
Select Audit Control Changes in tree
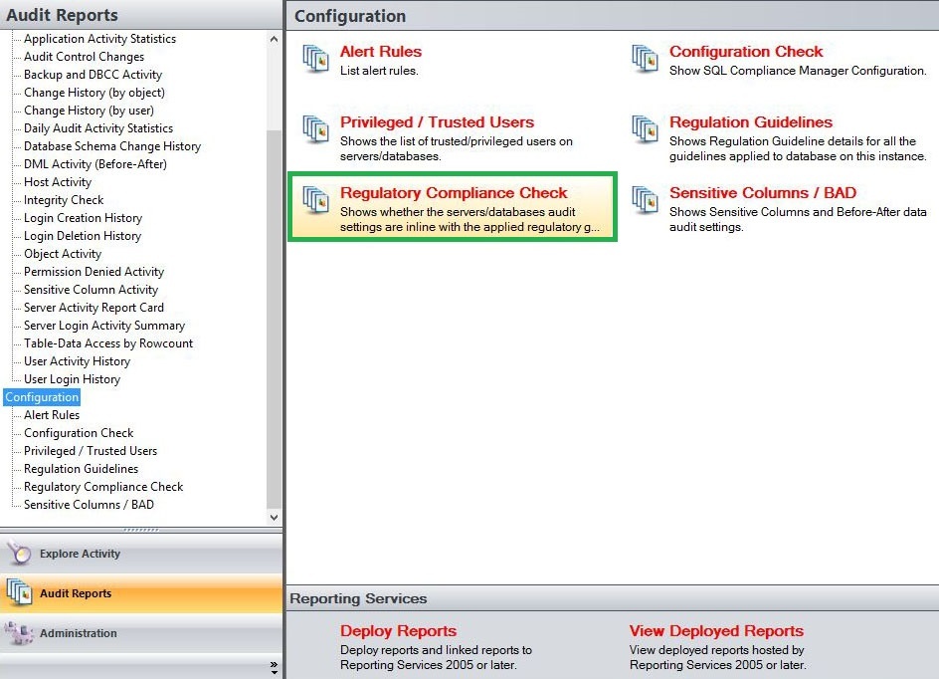(84, 57)
